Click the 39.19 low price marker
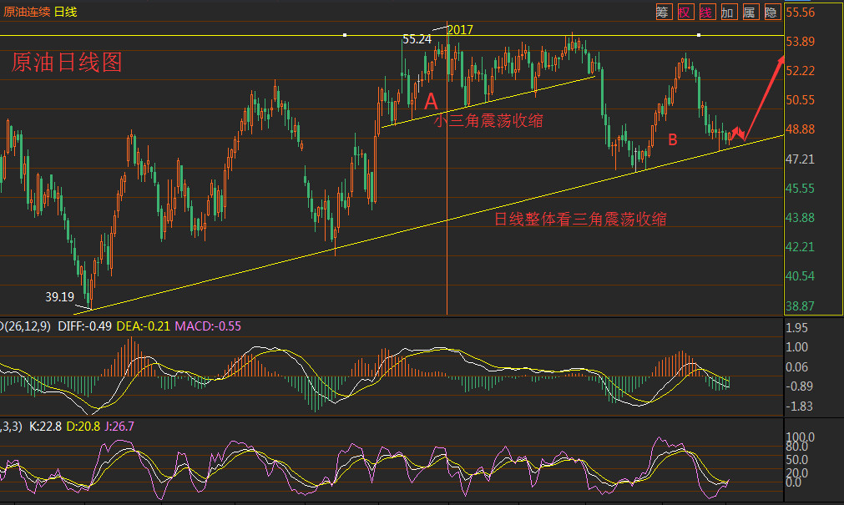 point(60,296)
